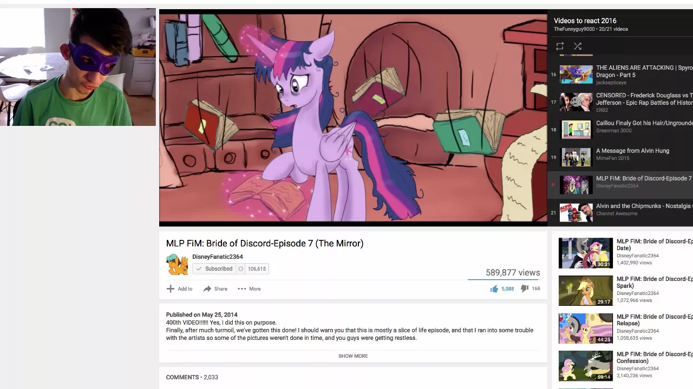Open the DisneyFanatic2364 channel name link

tap(218, 257)
